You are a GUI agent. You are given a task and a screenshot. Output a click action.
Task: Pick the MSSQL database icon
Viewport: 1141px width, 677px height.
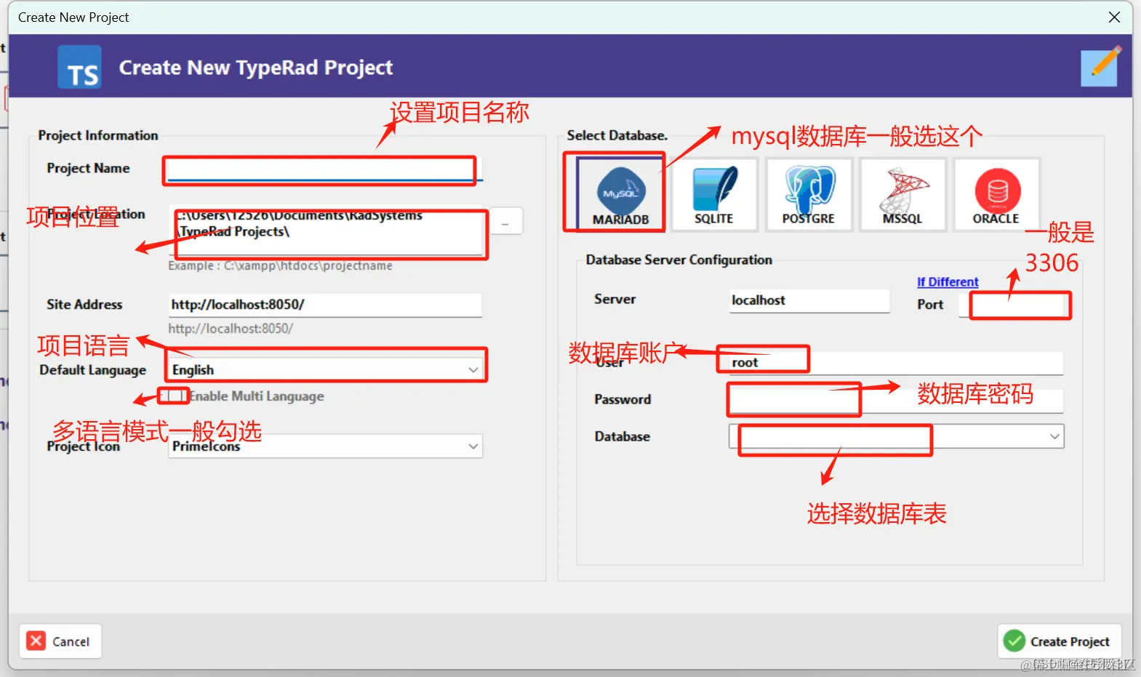tap(902, 194)
